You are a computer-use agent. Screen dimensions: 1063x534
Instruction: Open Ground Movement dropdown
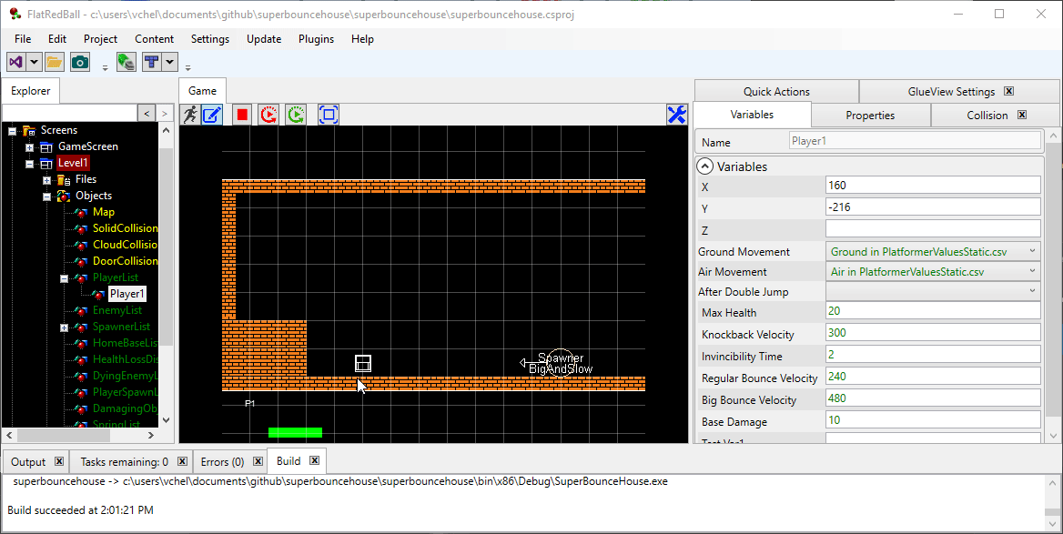coord(1032,251)
